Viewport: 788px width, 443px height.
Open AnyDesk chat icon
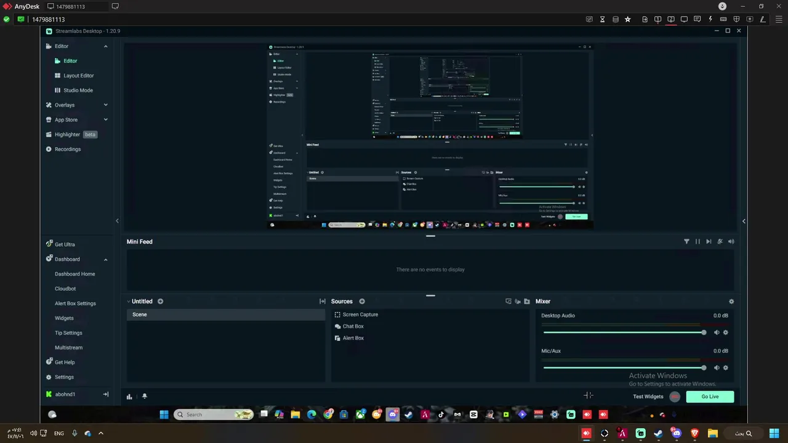click(x=697, y=20)
